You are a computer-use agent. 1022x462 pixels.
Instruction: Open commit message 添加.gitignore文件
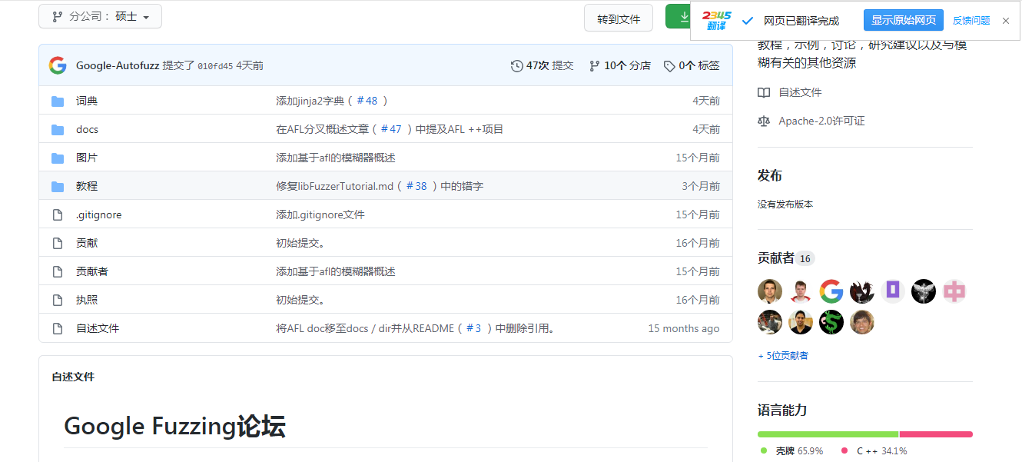point(320,214)
